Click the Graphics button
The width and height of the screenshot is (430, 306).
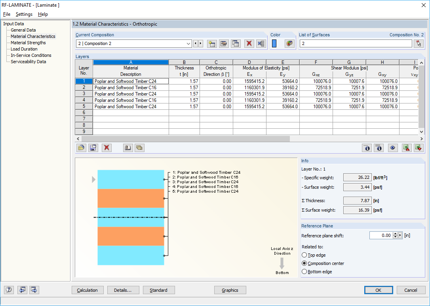(230, 290)
